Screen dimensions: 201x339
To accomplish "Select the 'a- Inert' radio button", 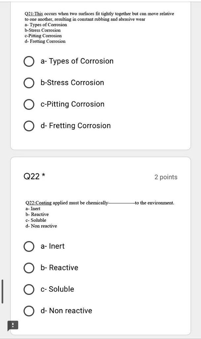I will tap(29, 246).
